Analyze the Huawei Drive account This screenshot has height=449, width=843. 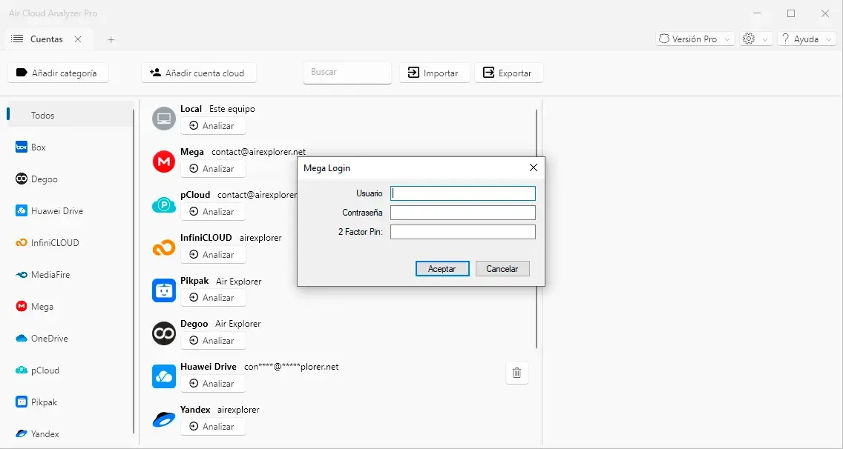pos(213,384)
